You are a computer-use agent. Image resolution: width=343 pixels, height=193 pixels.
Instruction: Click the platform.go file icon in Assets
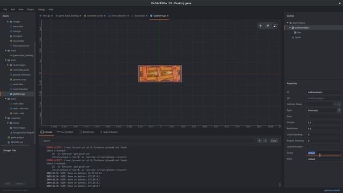point(11,94)
